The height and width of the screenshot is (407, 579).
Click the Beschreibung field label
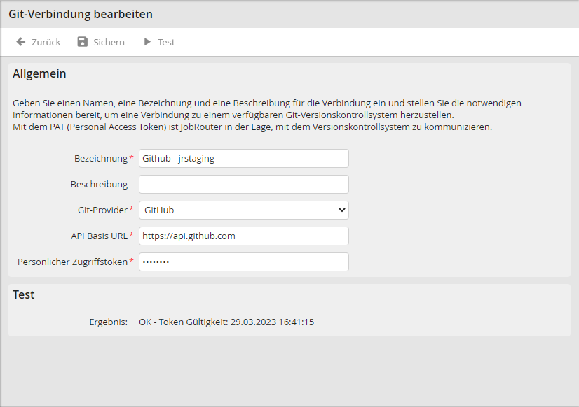click(99, 184)
